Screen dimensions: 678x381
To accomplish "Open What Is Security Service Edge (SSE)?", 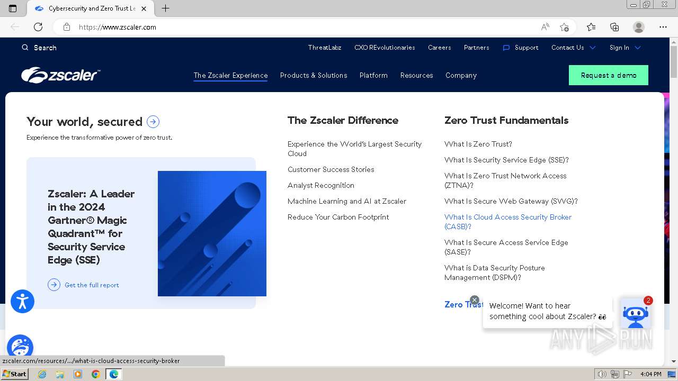I will pyautogui.click(x=506, y=160).
